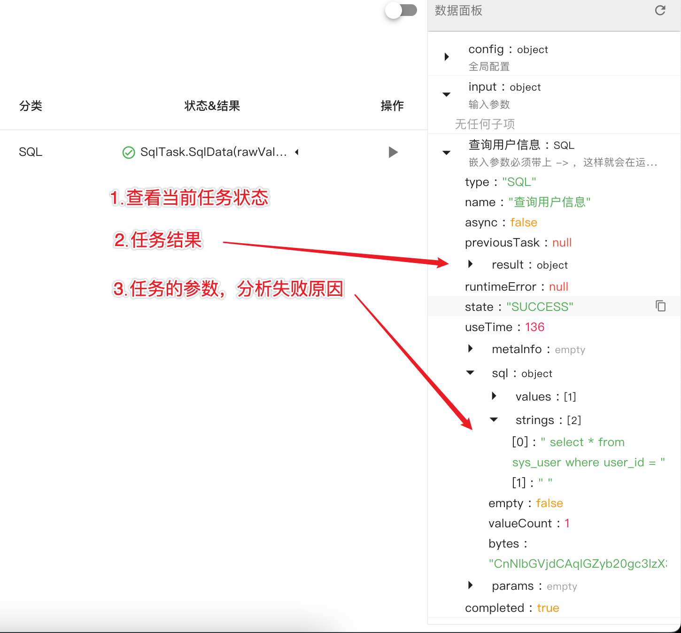The height and width of the screenshot is (633, 681).
Task: Collapse the 查询用户信息 SQL node
Action: pyautogui.click(x=447, y=153)
